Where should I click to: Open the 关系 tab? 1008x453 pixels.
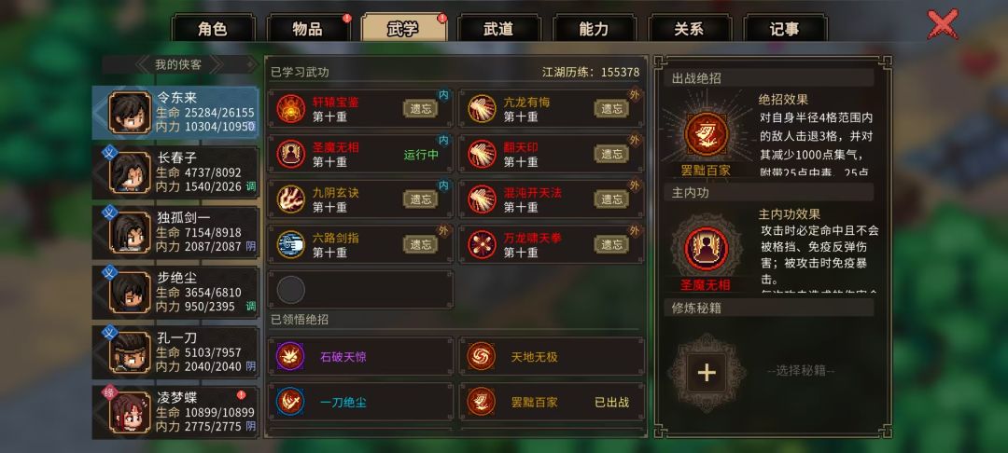(x=689, y=29)
